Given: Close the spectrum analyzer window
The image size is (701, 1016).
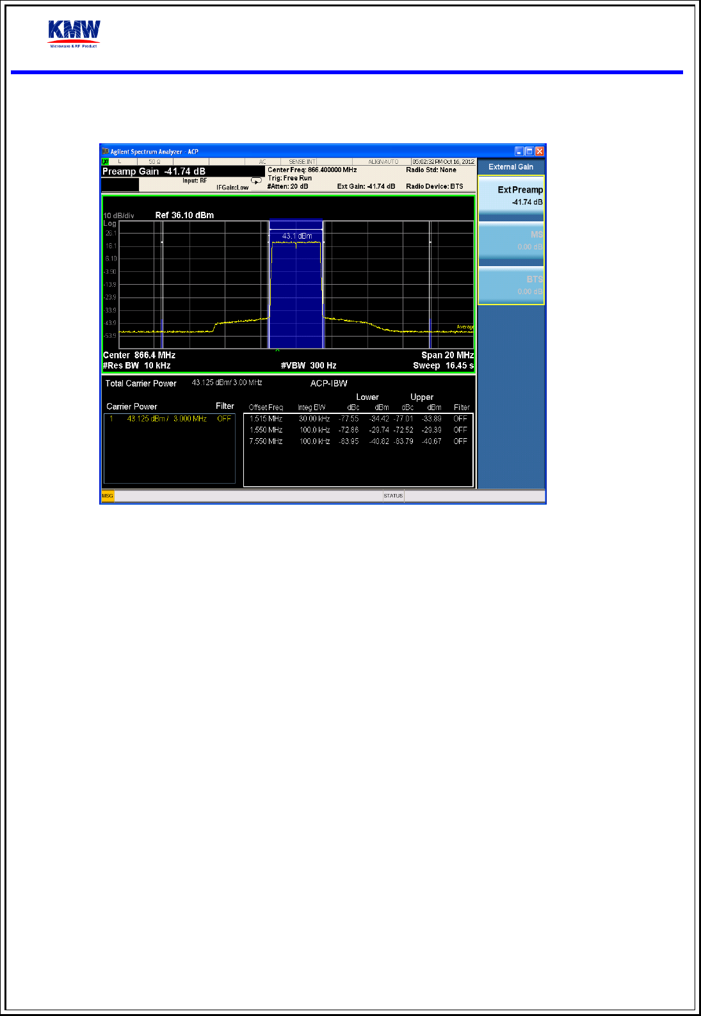Looking at the screenshot, I should click(540, 152).
